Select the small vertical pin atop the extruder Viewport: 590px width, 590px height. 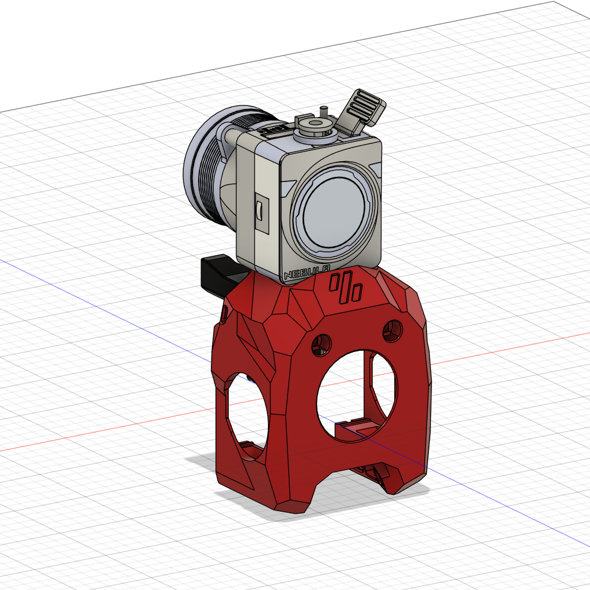[x=323, y=112]
